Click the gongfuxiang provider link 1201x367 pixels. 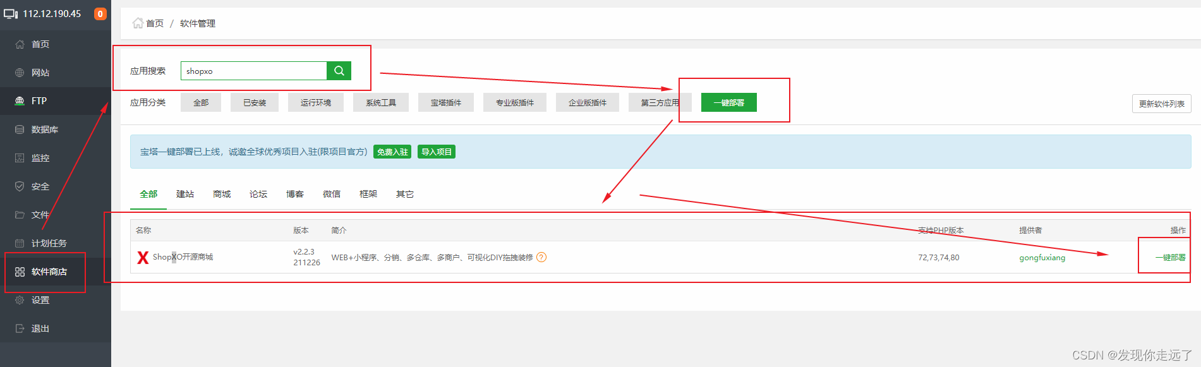(1042, 257)
